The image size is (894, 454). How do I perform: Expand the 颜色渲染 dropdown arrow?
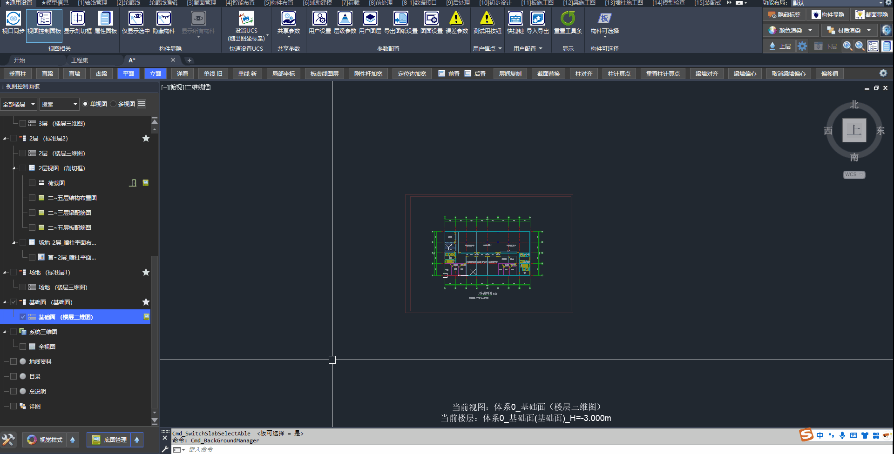[x=810, y=31]
